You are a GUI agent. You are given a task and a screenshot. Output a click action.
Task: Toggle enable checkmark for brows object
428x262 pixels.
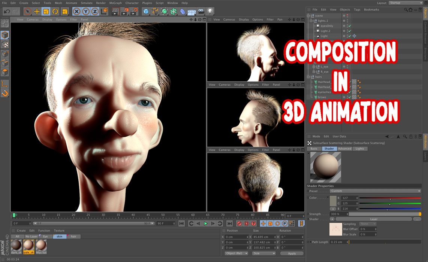(x=350, y=97)
